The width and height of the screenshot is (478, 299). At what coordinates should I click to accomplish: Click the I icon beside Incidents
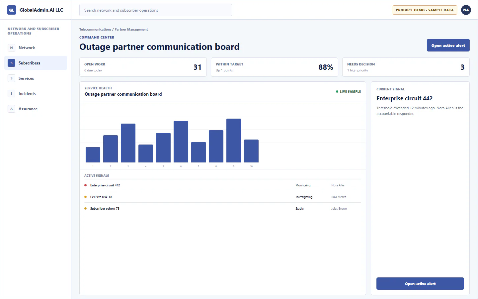coord(11,94)
